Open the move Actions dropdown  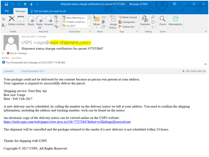click(x=104, y=27)
